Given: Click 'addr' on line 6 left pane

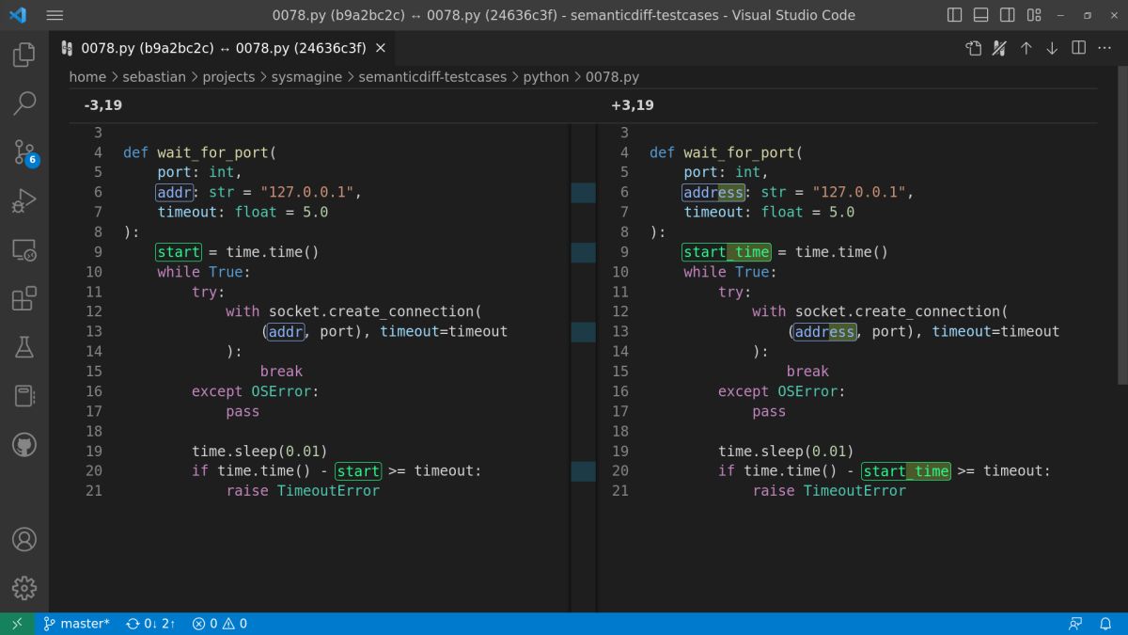Looking at the screenshot, I should point(175,192).
